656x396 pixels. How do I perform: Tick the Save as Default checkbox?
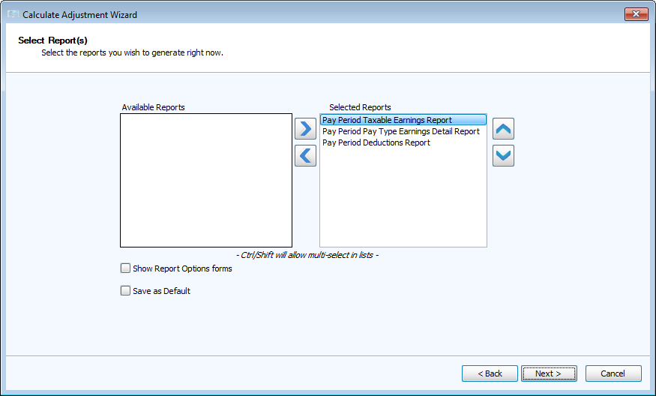(x=125, y=291)
